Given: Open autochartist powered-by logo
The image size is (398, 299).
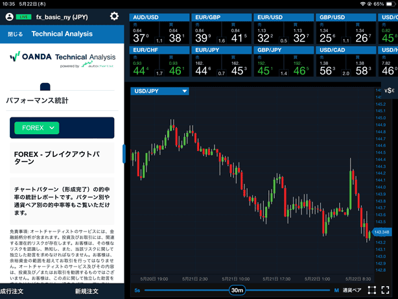Looking at the screenshot, I should (x=97, y=66).
